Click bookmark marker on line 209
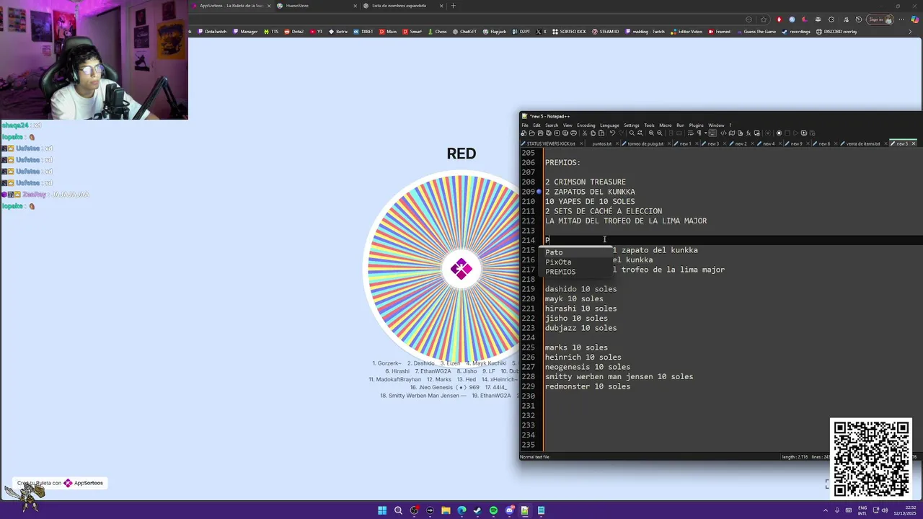Screen dimensions: 923x519 [539, 192]
